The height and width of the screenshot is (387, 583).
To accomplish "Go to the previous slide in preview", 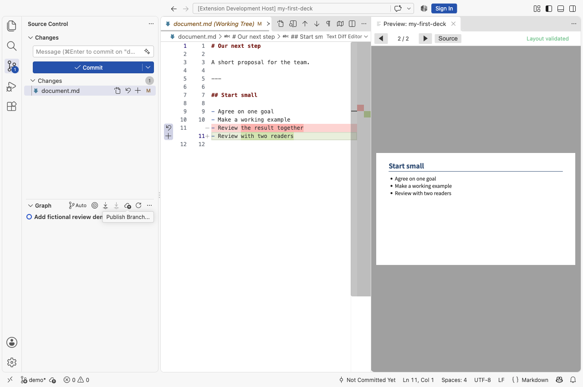I will [381, 39].
